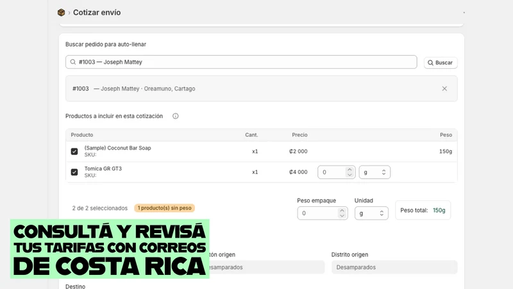
Task: Click the '₡4 000' price cell
Action: click(x=298, y=172)
